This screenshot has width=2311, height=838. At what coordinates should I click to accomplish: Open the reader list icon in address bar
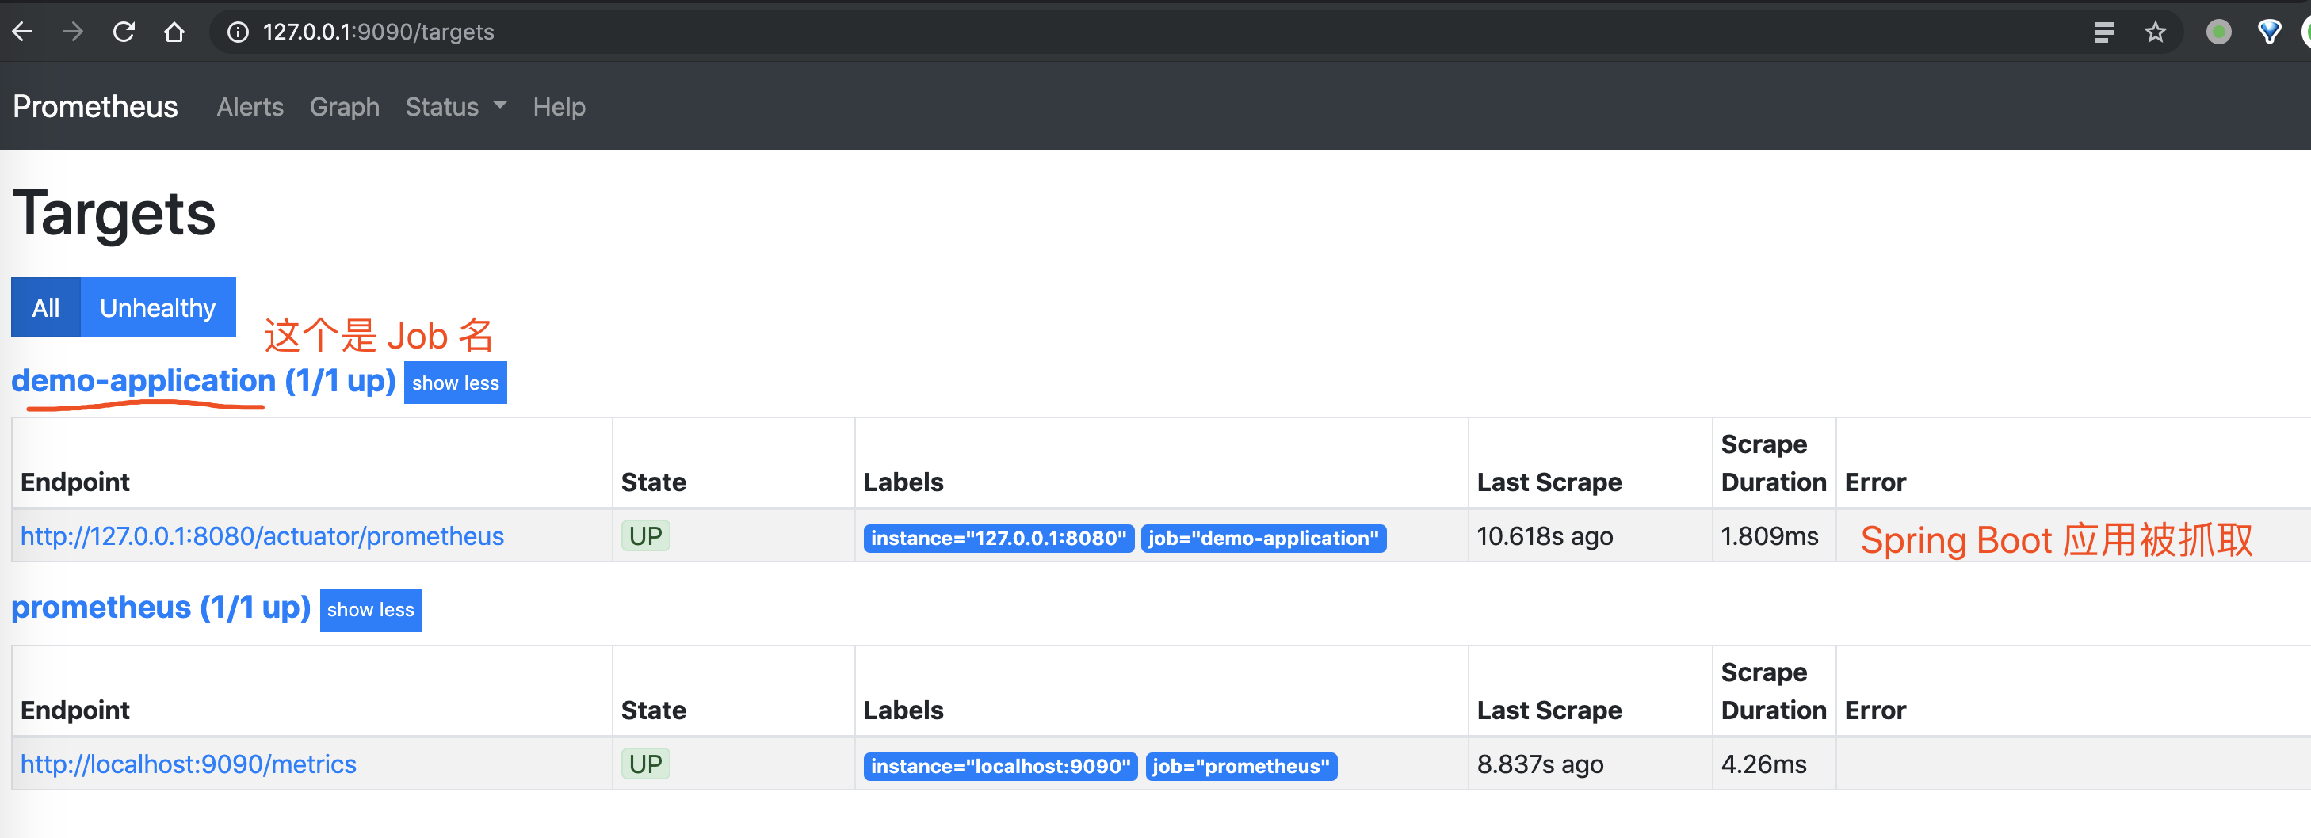point(2104,32)
